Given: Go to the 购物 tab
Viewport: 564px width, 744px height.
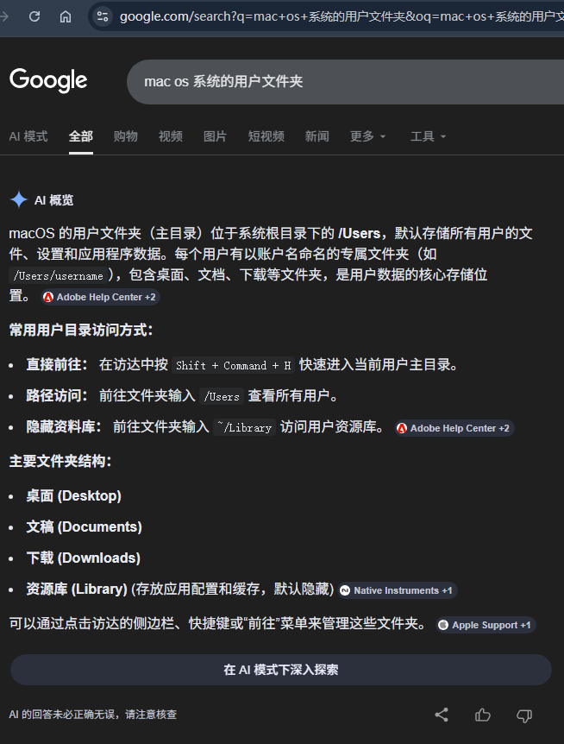Looking at the screenshot, I should point(126,136).
